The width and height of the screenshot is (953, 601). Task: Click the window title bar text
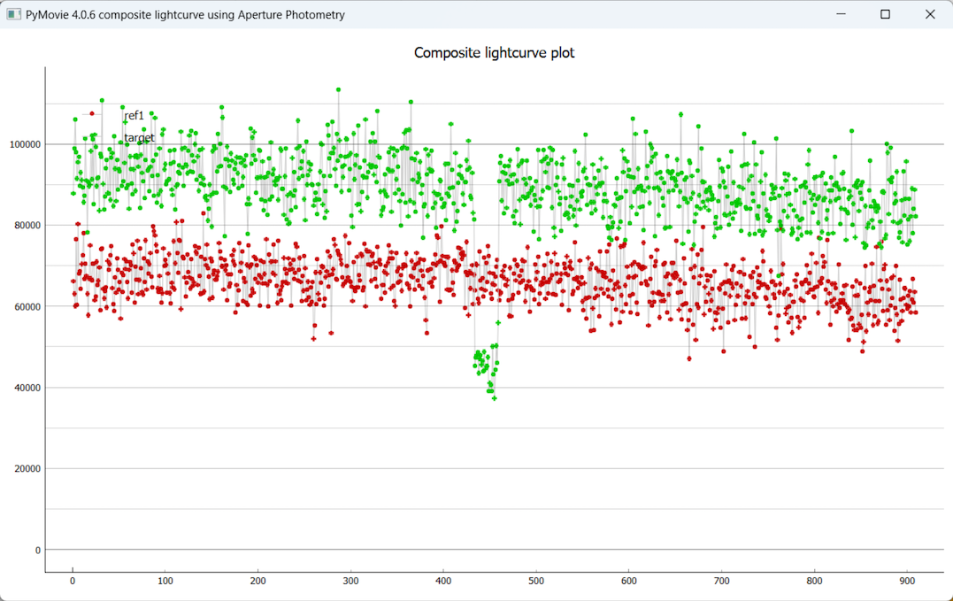[x=185, y=15]
